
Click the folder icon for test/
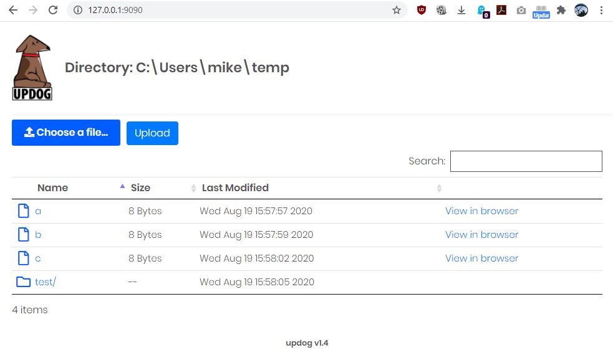coord(24,281)
